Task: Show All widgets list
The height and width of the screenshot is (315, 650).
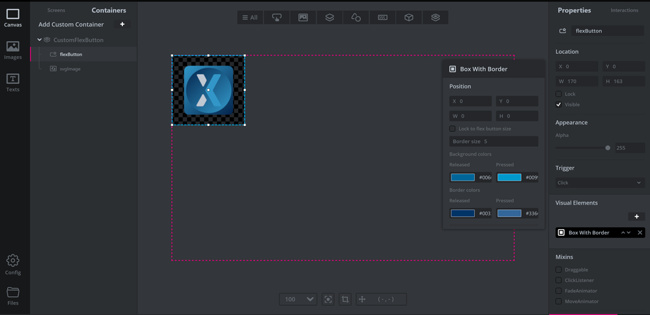Action: (250, 18)
